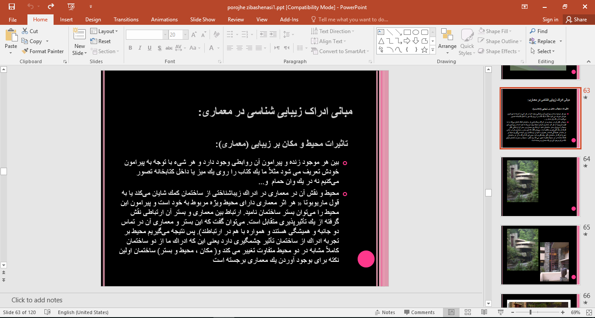Select slide 65 thumbnail
This screenshot has height=318, width=595.
coord(541,255)
